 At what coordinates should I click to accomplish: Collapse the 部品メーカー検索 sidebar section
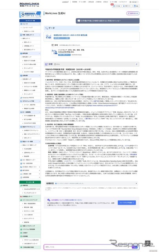39,141
